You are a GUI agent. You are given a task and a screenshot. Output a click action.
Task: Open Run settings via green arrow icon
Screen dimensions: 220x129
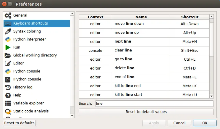pyautogui.click(x=8, y=47)
